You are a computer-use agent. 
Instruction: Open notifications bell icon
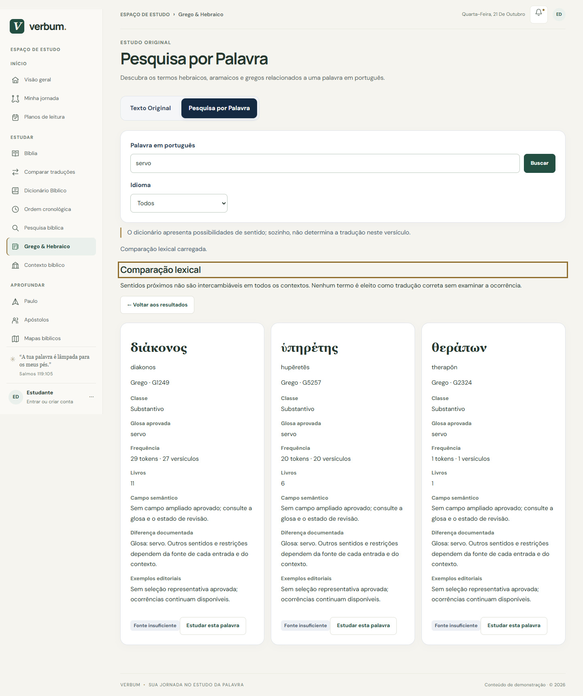pos(539,14)
